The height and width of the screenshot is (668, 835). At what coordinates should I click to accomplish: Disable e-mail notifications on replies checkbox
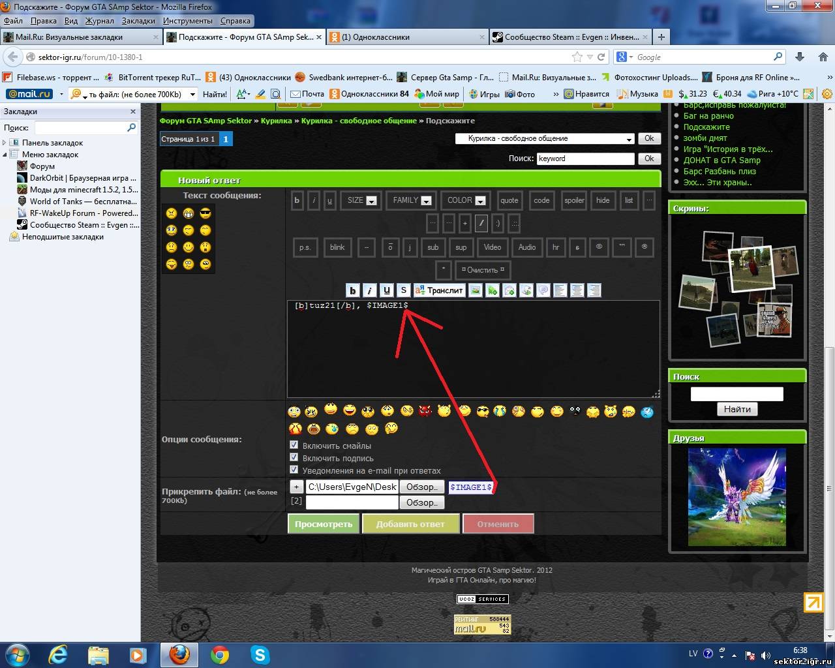click(294, 470)
